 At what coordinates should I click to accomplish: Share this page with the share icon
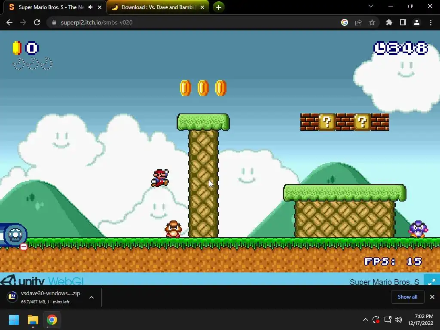(358, 22)
